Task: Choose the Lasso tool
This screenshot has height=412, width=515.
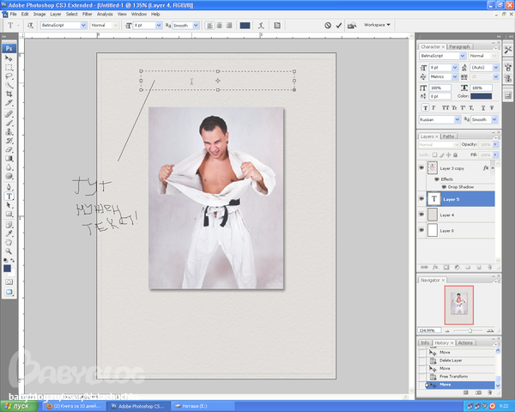Action: pyautogui.click(x=9, y=76)
